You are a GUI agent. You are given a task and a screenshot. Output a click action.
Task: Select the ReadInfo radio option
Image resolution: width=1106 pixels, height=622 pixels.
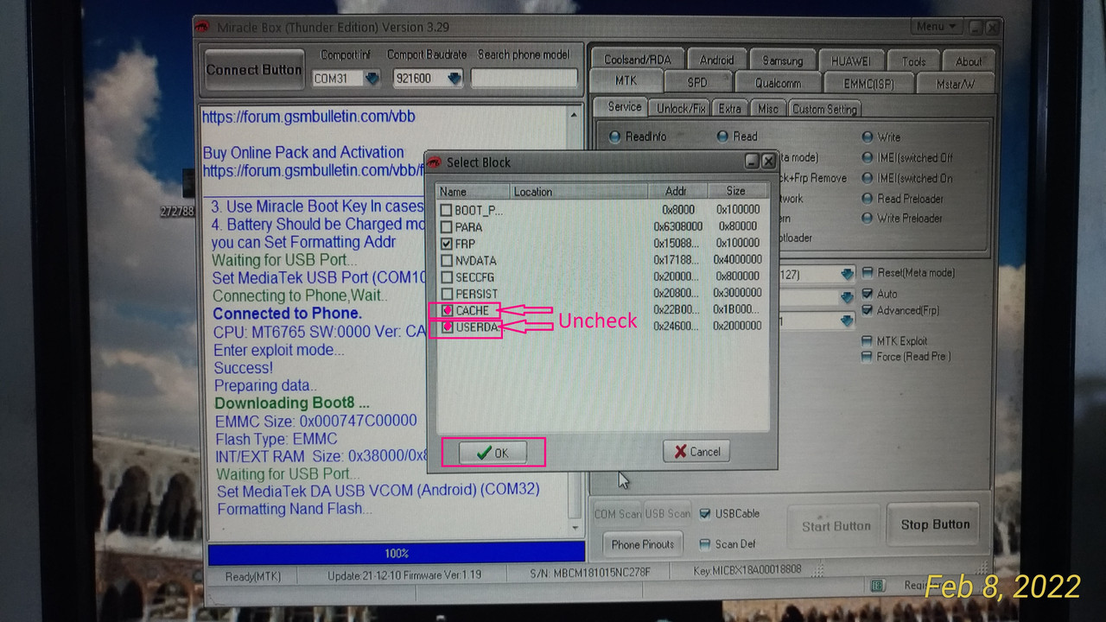point(614,137)
